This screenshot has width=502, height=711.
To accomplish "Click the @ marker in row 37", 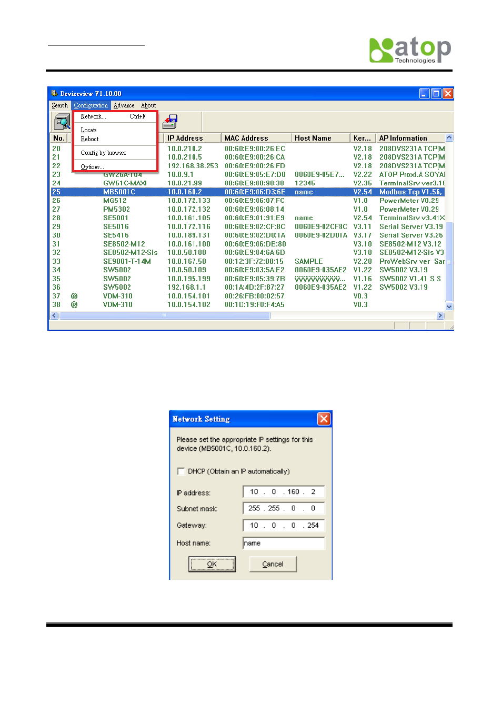I will (74, 296).
